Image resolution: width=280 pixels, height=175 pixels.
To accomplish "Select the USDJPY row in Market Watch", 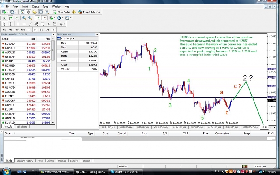I will point(26,61).
